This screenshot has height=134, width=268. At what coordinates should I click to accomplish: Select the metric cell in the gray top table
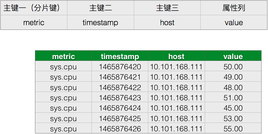34,23
